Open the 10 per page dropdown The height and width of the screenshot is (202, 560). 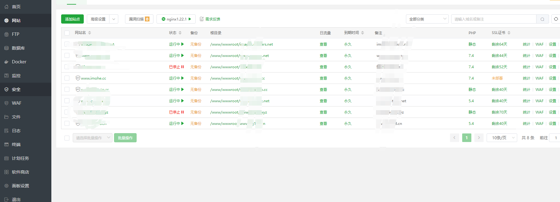[502, 138]
